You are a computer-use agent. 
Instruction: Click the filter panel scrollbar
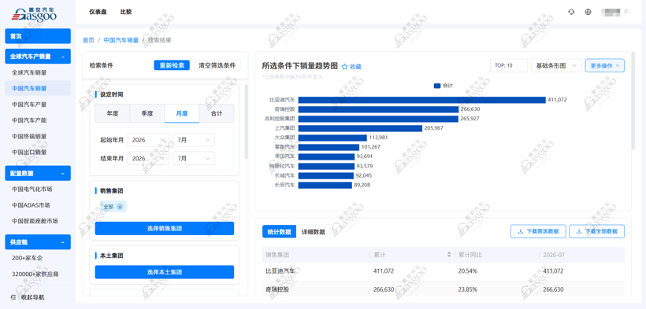247,122
